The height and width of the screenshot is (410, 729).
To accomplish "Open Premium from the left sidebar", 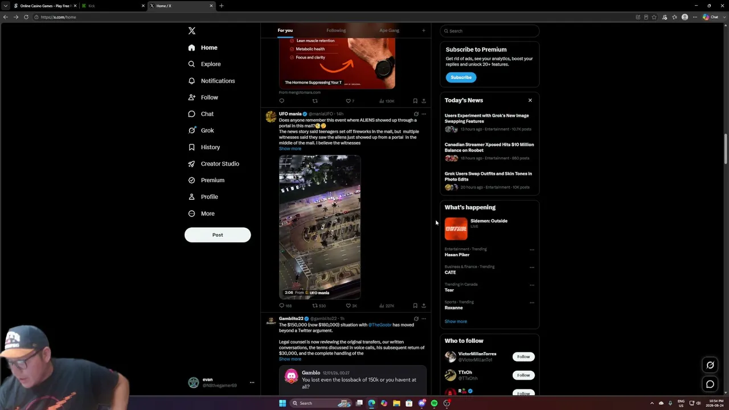I will [x=206, y=180].
